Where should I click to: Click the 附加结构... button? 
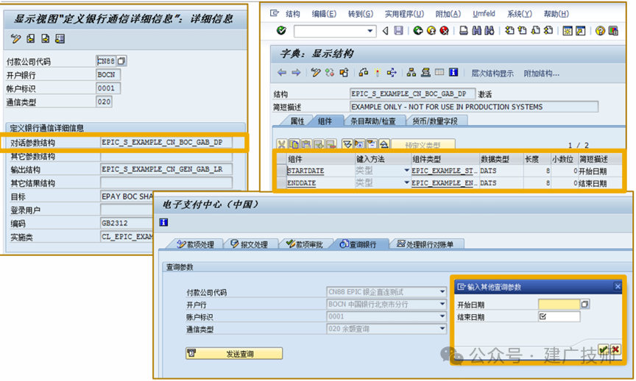[x=541, y=74]
